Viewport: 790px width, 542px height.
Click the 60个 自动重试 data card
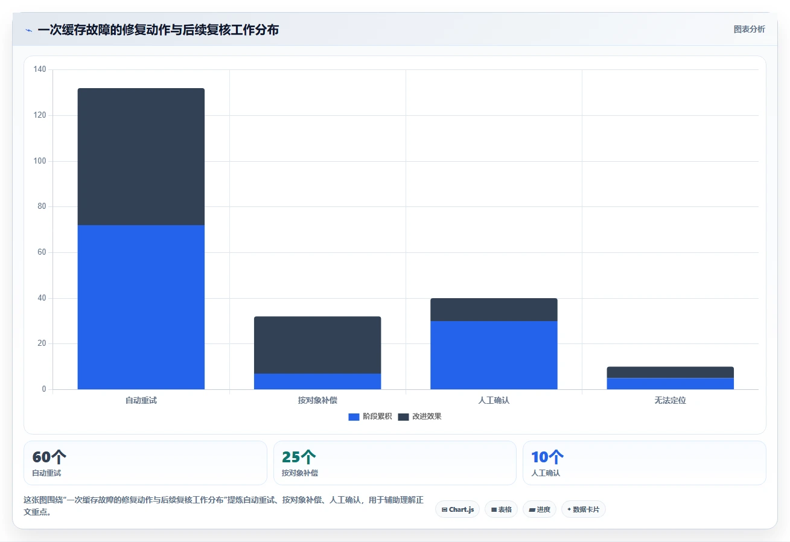pos(145,463)
